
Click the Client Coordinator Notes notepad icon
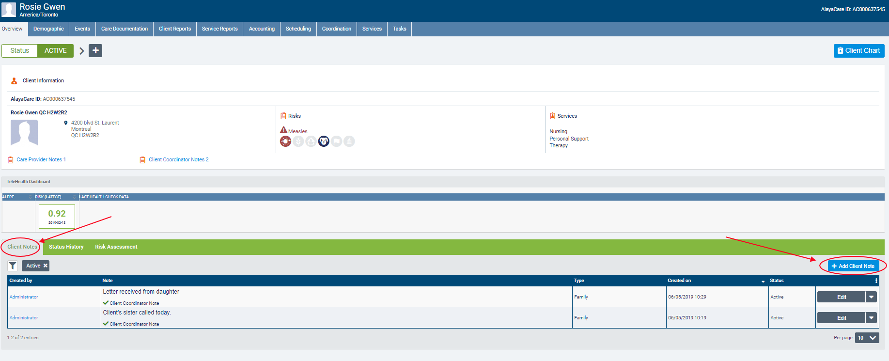(x=142, y=160)
